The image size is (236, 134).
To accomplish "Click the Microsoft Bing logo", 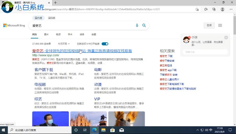I will (14, 25).
